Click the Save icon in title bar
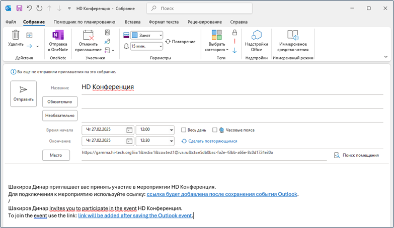The image size is (394, 228). coord(19,9)
